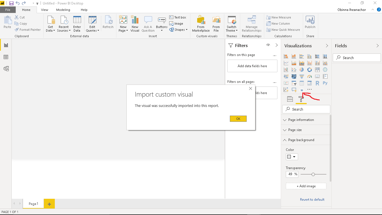
Task: Toggle the Filters pane visibility eye
Action: point(268,45)
